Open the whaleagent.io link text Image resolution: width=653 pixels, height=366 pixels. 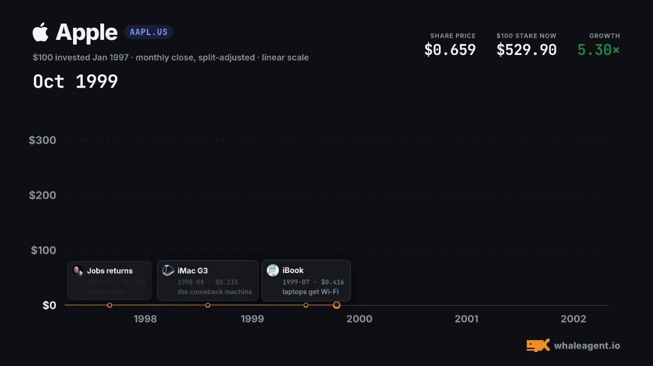click(586, 345)
